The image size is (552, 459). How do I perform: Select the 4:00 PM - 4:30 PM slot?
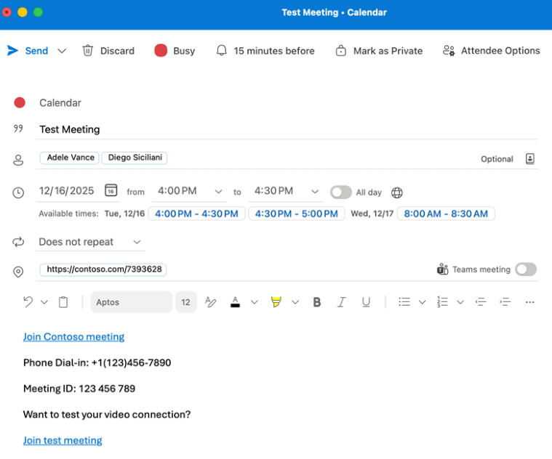(x=196, y=214)
